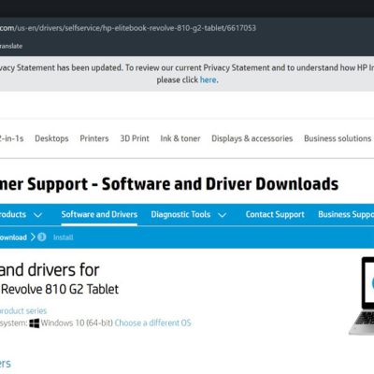Open the 3D Print navigation menu

pos(135,138)
